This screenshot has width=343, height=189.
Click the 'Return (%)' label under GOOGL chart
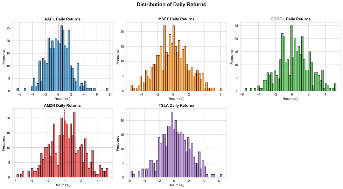291,99
